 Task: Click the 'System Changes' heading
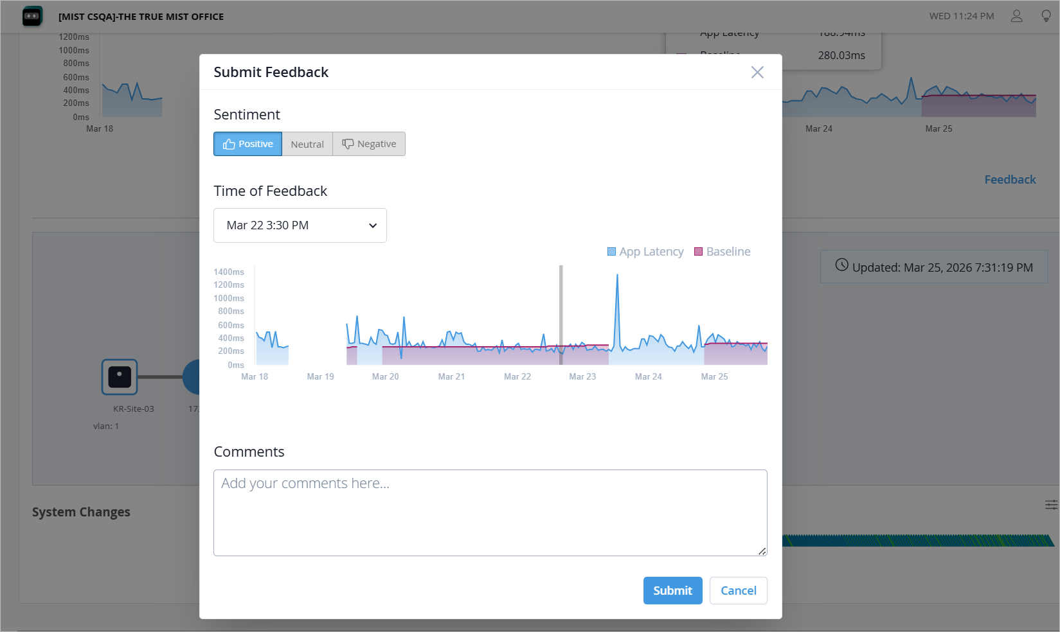tap(81, 512)
